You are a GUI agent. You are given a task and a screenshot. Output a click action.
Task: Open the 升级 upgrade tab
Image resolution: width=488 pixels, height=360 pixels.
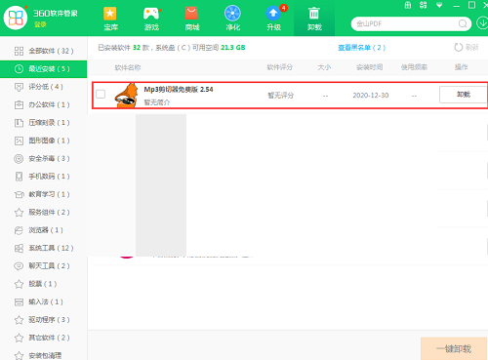(273, 19)
